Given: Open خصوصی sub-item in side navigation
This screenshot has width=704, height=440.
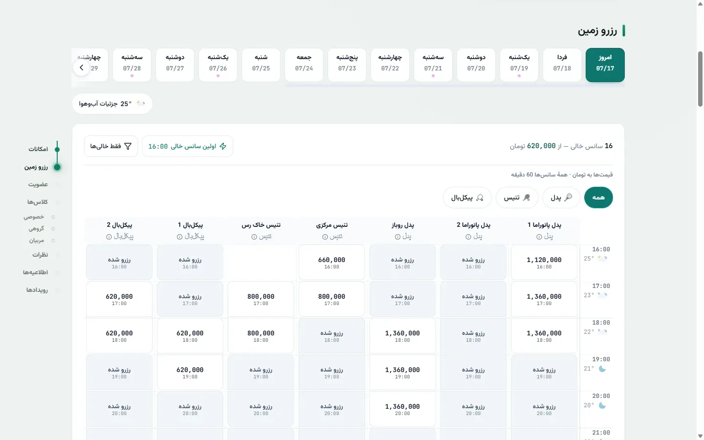Looking at the screenshot, I should pyautogui.click(x=34, y=217).
